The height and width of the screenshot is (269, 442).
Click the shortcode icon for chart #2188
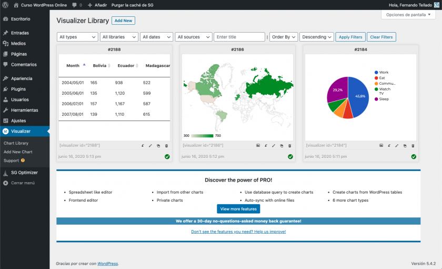143,145
